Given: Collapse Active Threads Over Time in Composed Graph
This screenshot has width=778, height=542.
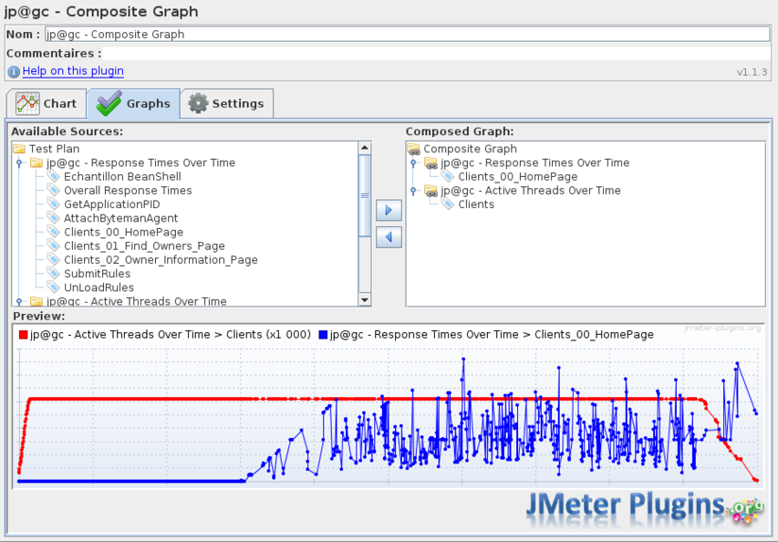Looking at the screenshot, I should tap(413, 191).
